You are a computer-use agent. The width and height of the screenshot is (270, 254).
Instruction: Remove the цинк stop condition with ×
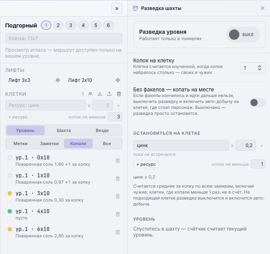tap(261, 146)
